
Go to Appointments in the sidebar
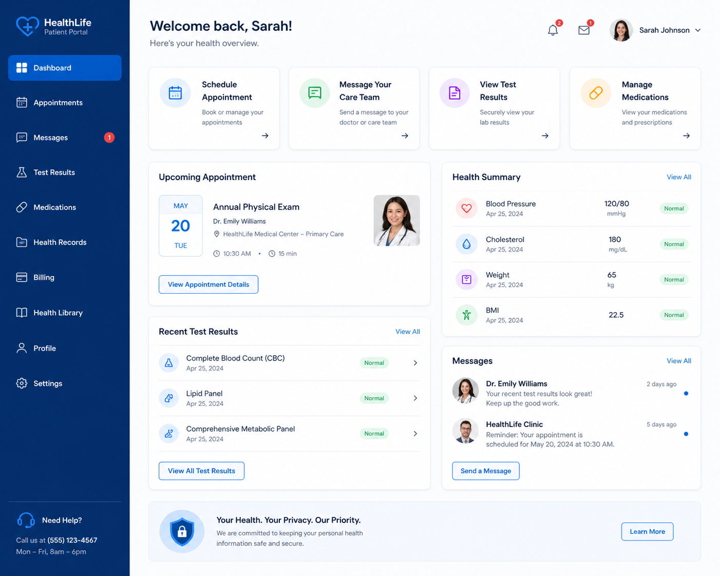tap(65, 103)
